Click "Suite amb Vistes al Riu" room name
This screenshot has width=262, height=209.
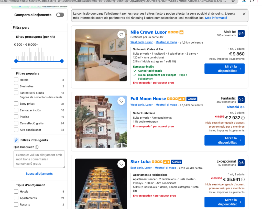click(148, 49)
